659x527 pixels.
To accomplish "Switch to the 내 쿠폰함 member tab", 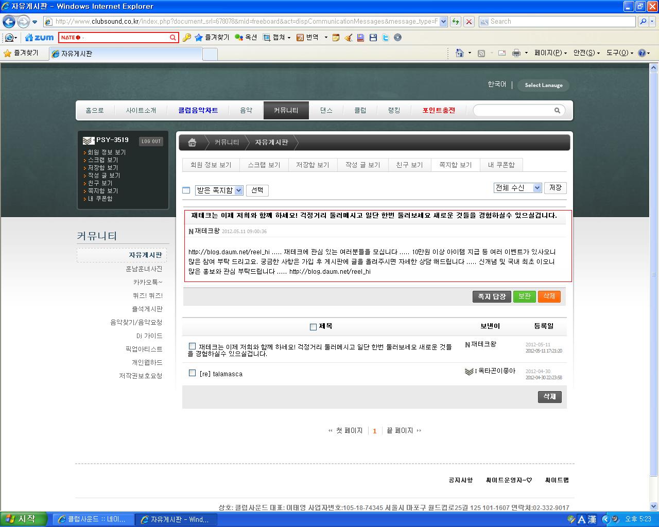I will 501,165.
